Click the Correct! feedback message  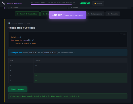pyautogui.click(x=68, y=96)
